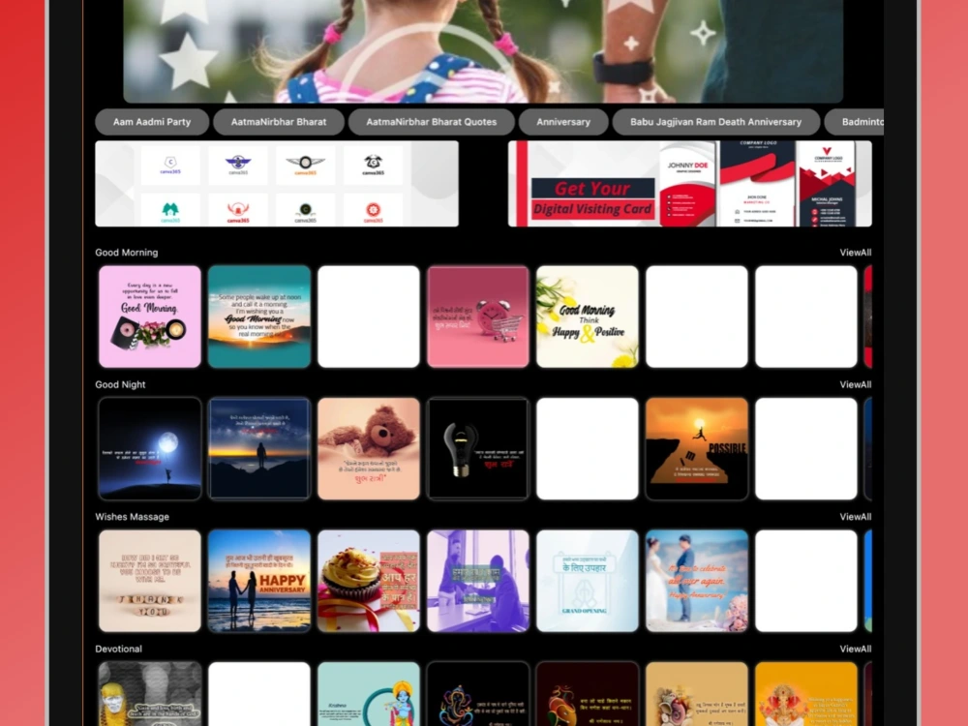
Task: Open orange Ganesha devotional card
Action: pos(805,694)
